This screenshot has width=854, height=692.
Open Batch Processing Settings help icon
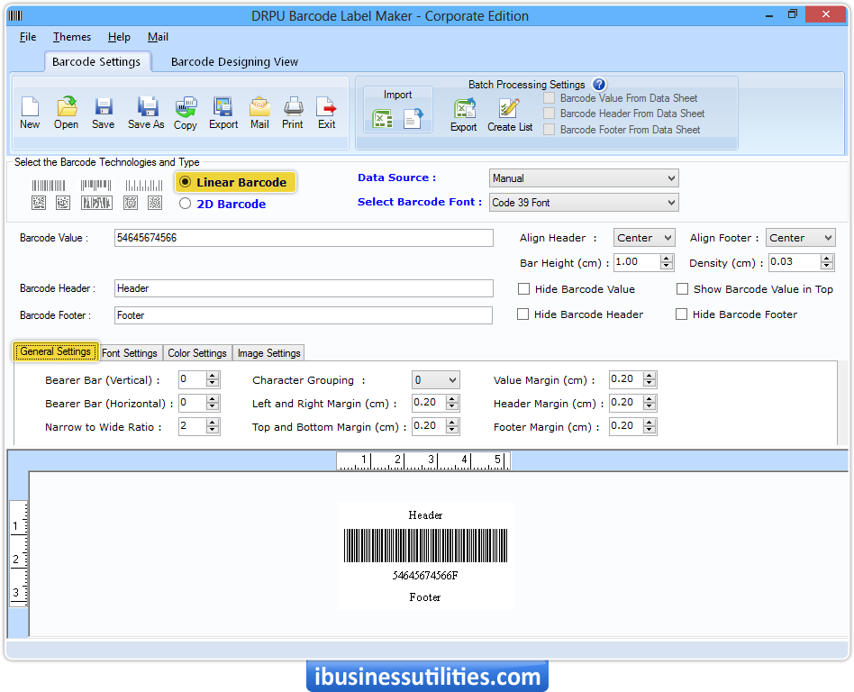[x=599, y=85]
